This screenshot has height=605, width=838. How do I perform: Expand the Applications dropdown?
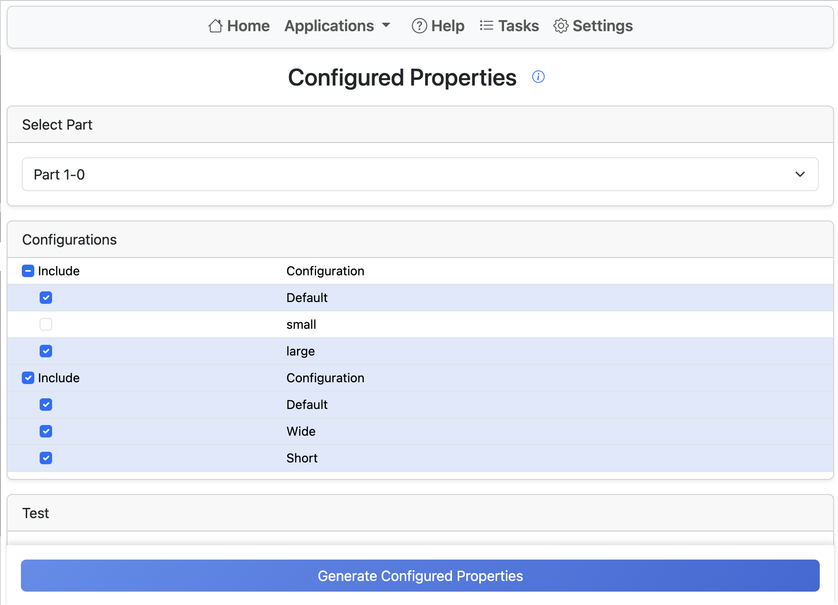point(337,26)
